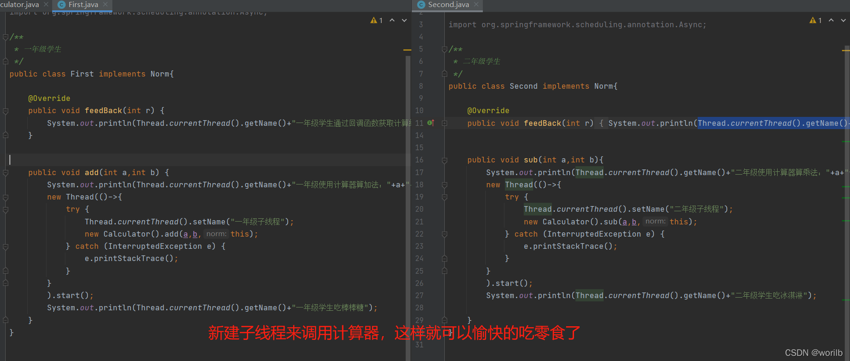Collapse the catch block on line 22

coord(444,234)
